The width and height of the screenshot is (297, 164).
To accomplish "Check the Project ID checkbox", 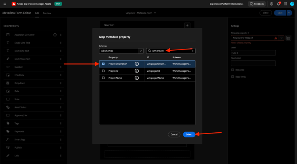I will click(103, 71).
